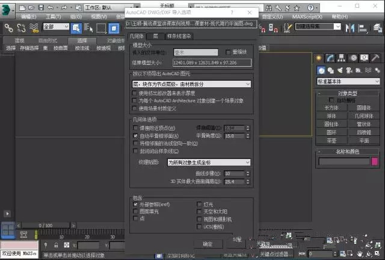This screenshot has height=260, width=385.
Task: Enable UCS(栅格) checkbox
Action: coord(199,226)
